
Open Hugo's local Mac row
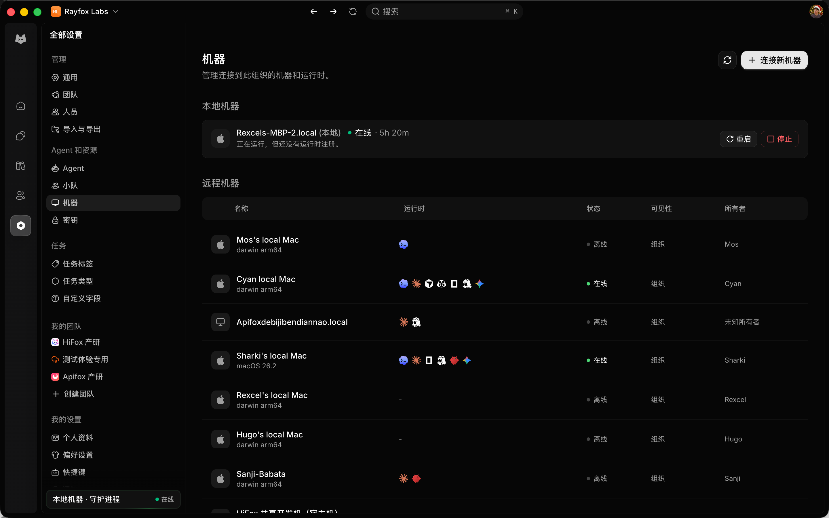coord(505,439)
